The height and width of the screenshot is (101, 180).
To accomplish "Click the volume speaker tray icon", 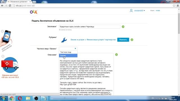I will click(163, 98).
